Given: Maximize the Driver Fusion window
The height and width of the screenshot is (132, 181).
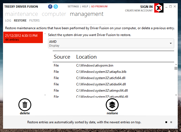Looking at the screenshot, I should 171,7.
